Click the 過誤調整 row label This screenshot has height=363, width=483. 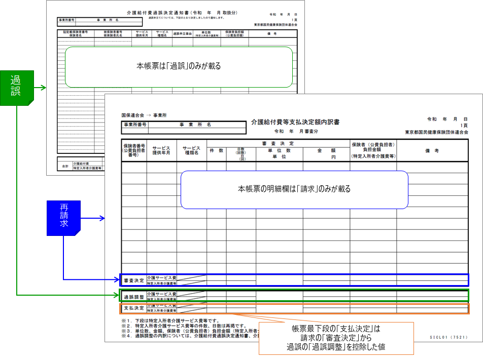pyautogui.click(x=134, y=297)
